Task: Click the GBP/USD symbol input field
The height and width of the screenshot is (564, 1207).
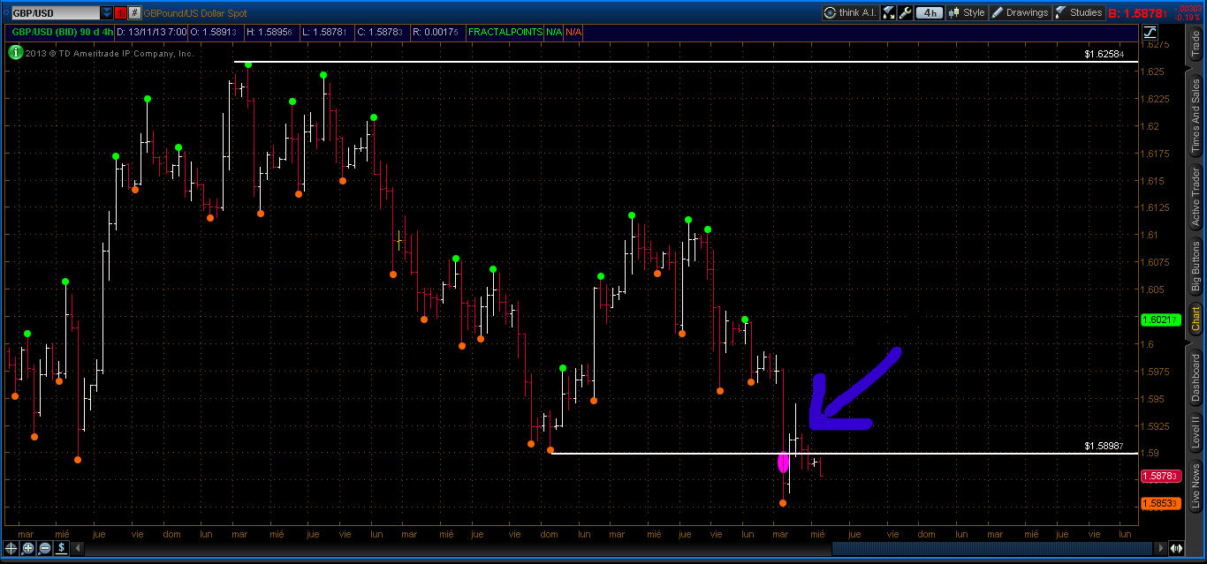Action: point(51,13)
